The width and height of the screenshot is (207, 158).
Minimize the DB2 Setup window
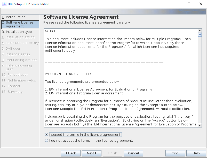point(177,4)
